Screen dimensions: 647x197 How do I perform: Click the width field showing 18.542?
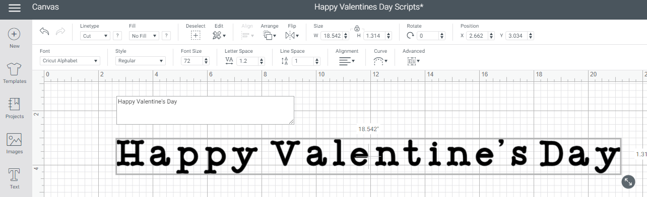pos(333,36)
